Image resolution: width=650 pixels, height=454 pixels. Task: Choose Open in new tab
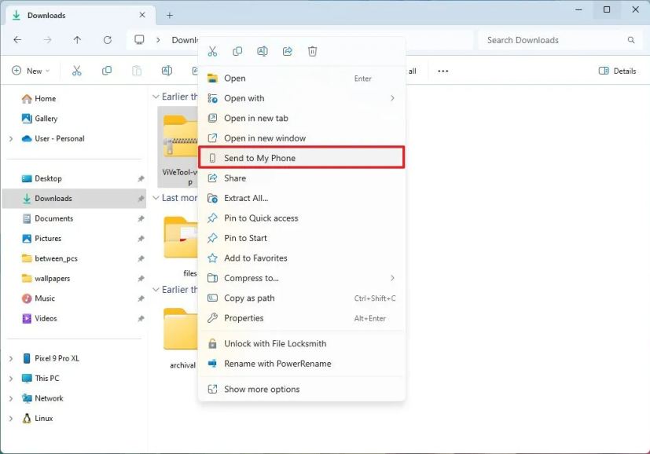301,118
